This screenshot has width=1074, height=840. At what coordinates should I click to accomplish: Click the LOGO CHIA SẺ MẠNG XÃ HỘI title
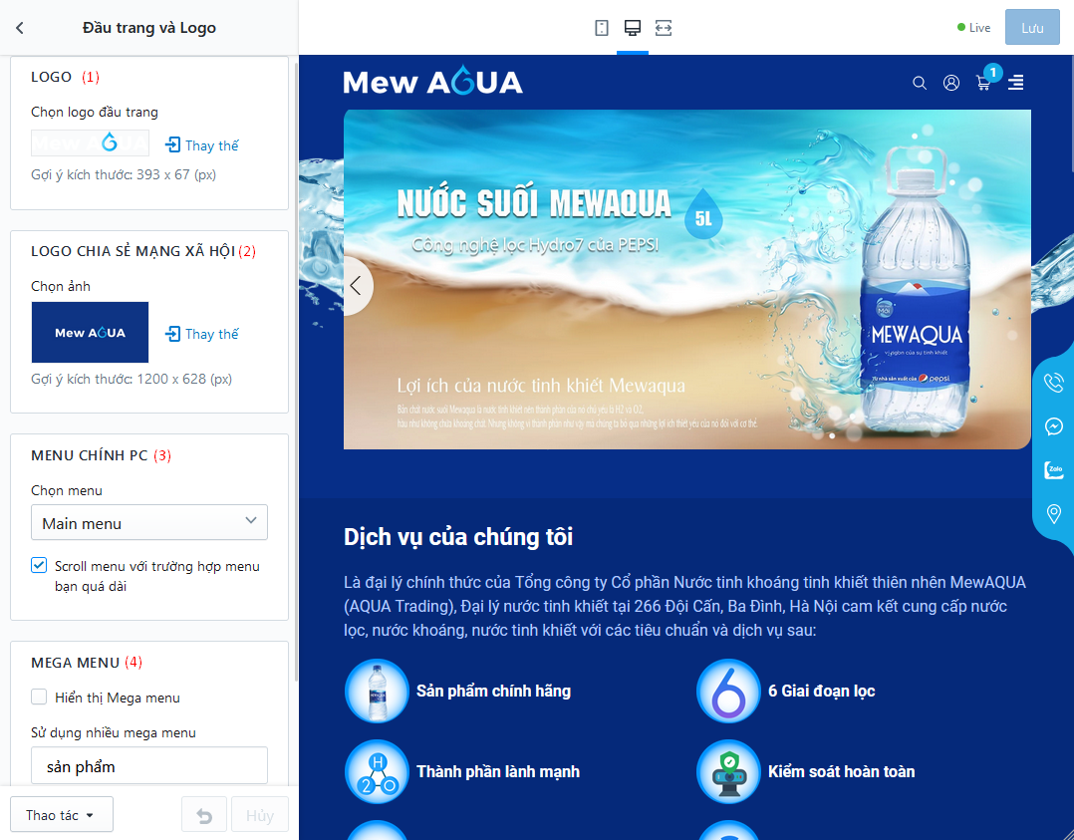[x=133, y=251]
